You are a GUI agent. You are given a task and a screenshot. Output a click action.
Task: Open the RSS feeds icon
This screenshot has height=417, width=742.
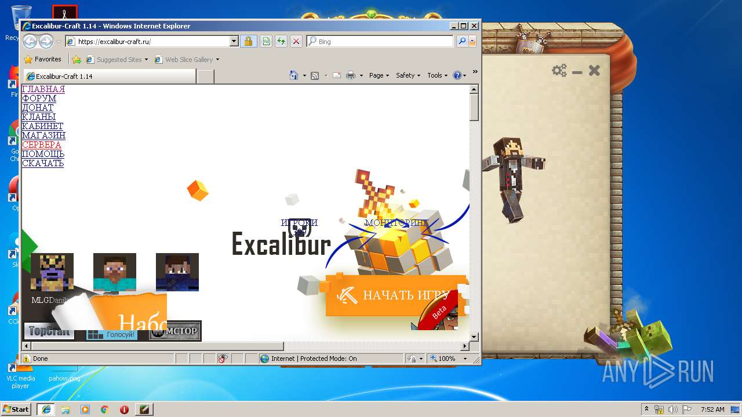(x=315, y=75)
